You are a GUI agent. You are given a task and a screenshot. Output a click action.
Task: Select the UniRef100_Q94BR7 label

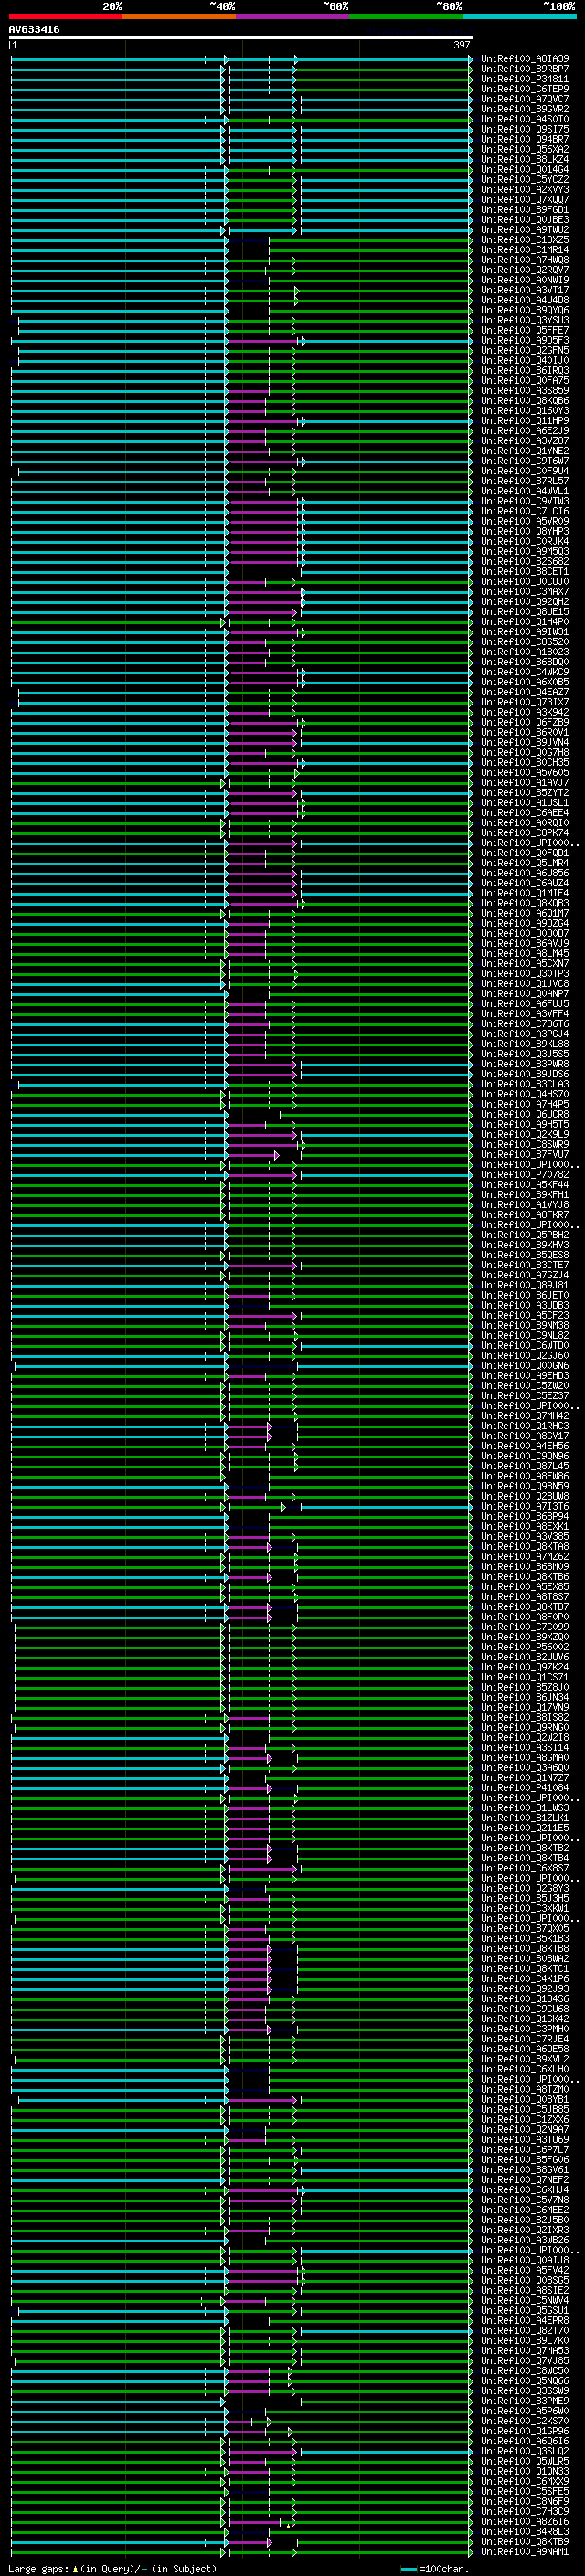point(525,139)
